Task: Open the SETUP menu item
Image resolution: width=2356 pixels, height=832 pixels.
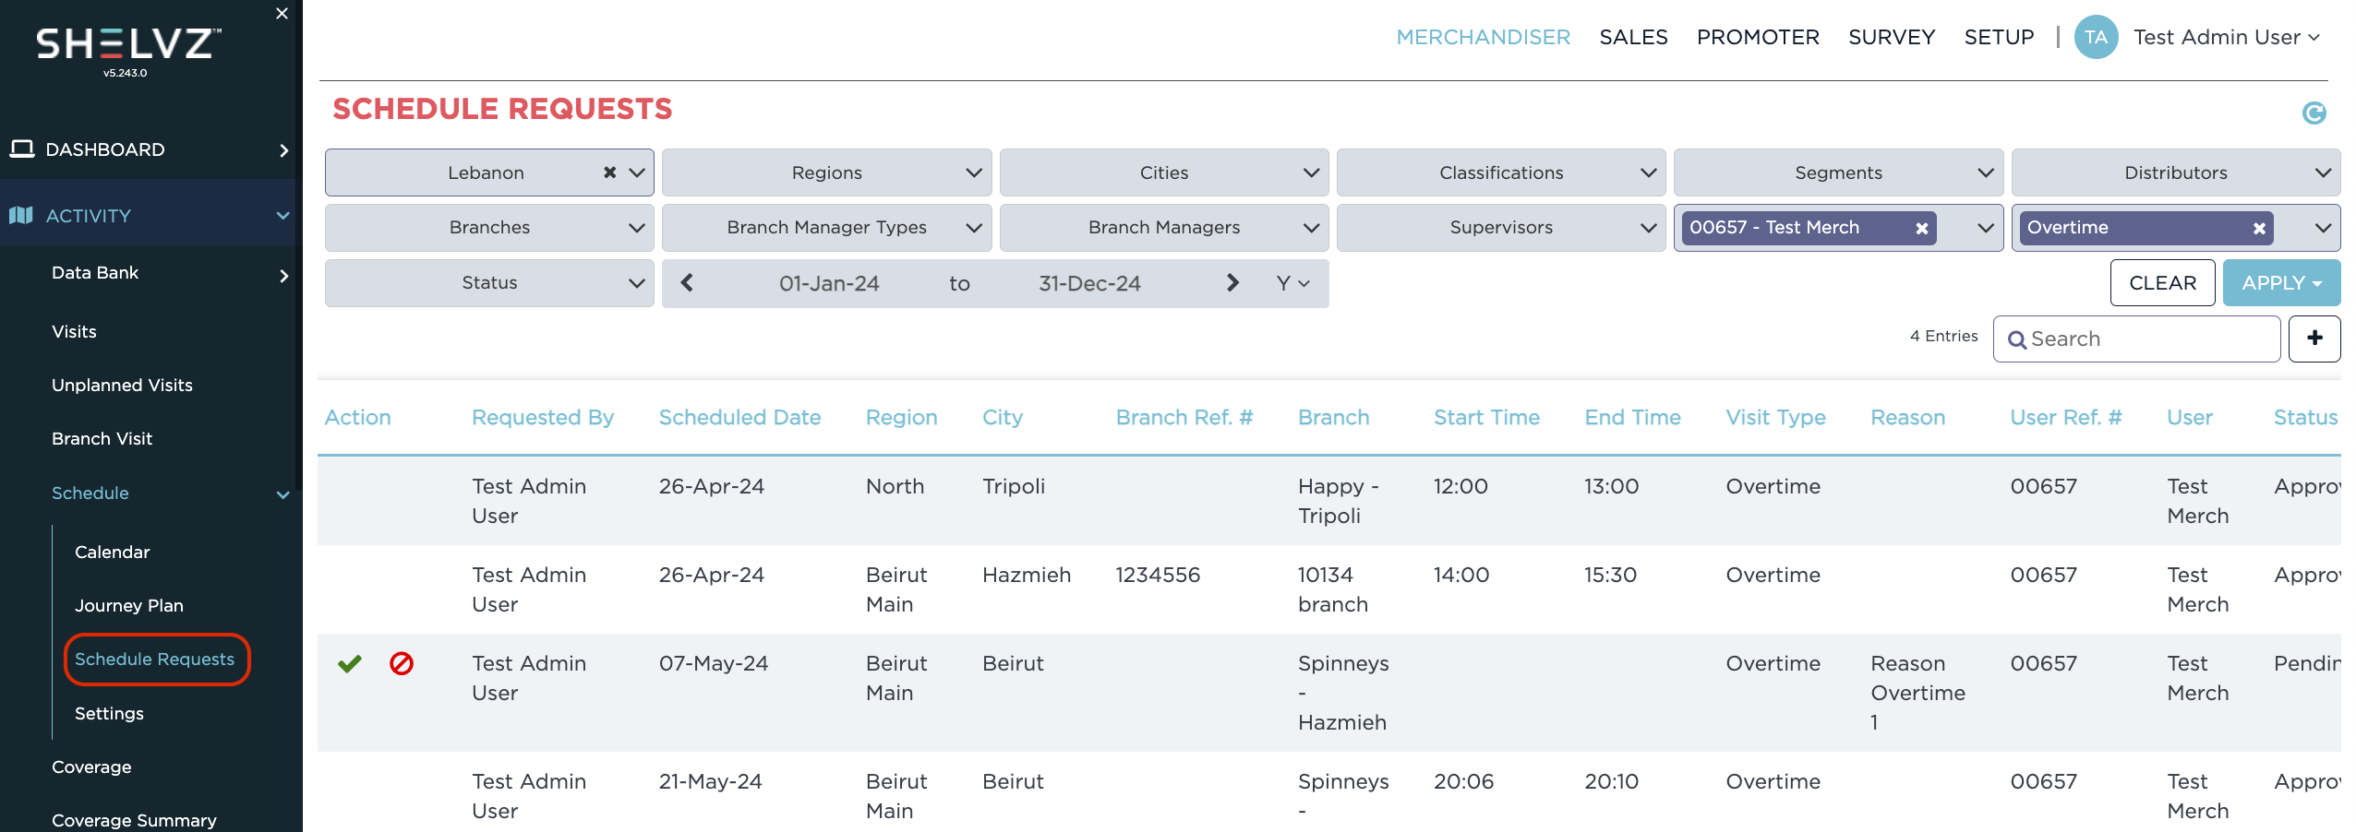Action: point(1999,37)
